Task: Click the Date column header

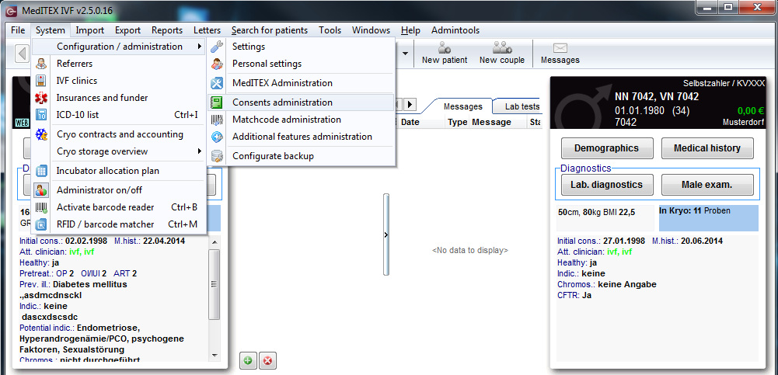Action: (421, 122)
